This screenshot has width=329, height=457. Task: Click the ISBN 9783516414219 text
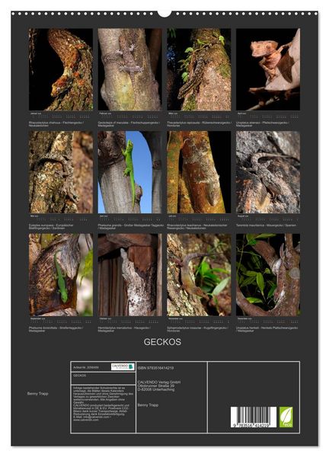(x=155, y=368)
